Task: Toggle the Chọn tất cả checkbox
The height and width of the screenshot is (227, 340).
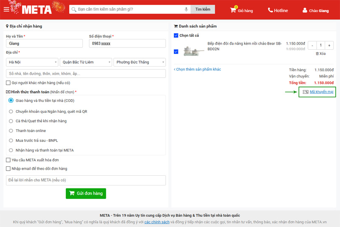Action: click(x=176, y=36)
